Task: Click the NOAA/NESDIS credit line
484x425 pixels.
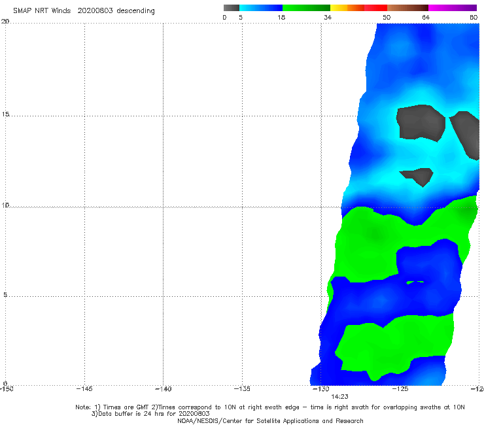Action: [270, 421]
